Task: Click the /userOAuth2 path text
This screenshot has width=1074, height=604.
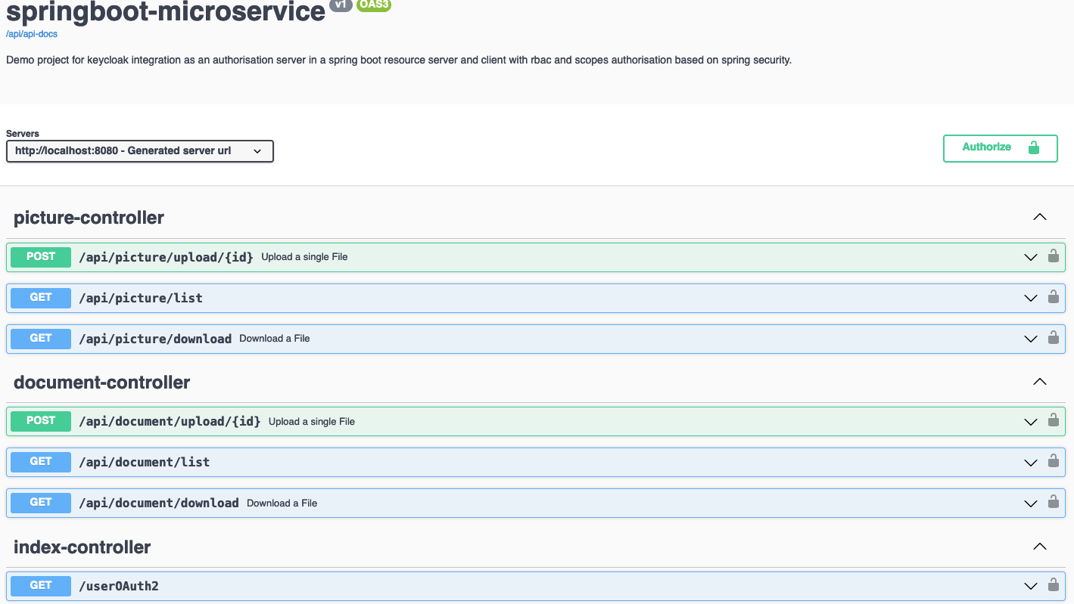Action: point(119,586)
